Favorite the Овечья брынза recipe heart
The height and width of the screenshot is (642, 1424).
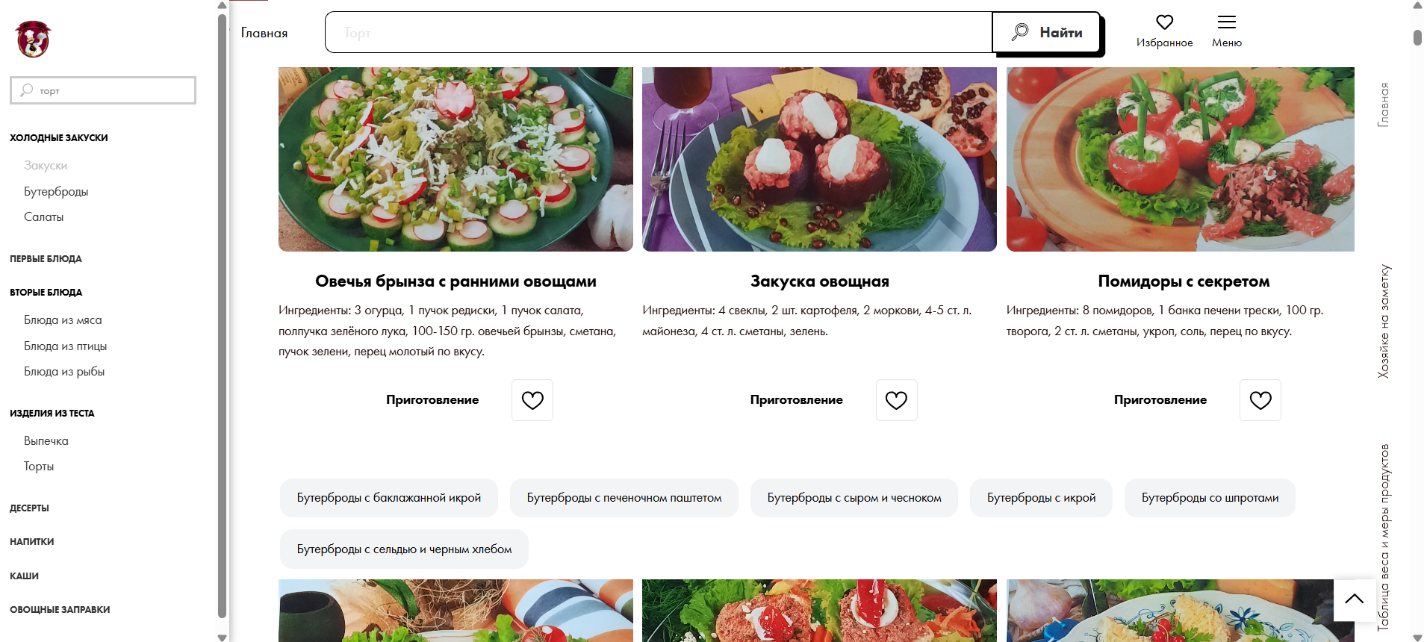tap(532, 401)
